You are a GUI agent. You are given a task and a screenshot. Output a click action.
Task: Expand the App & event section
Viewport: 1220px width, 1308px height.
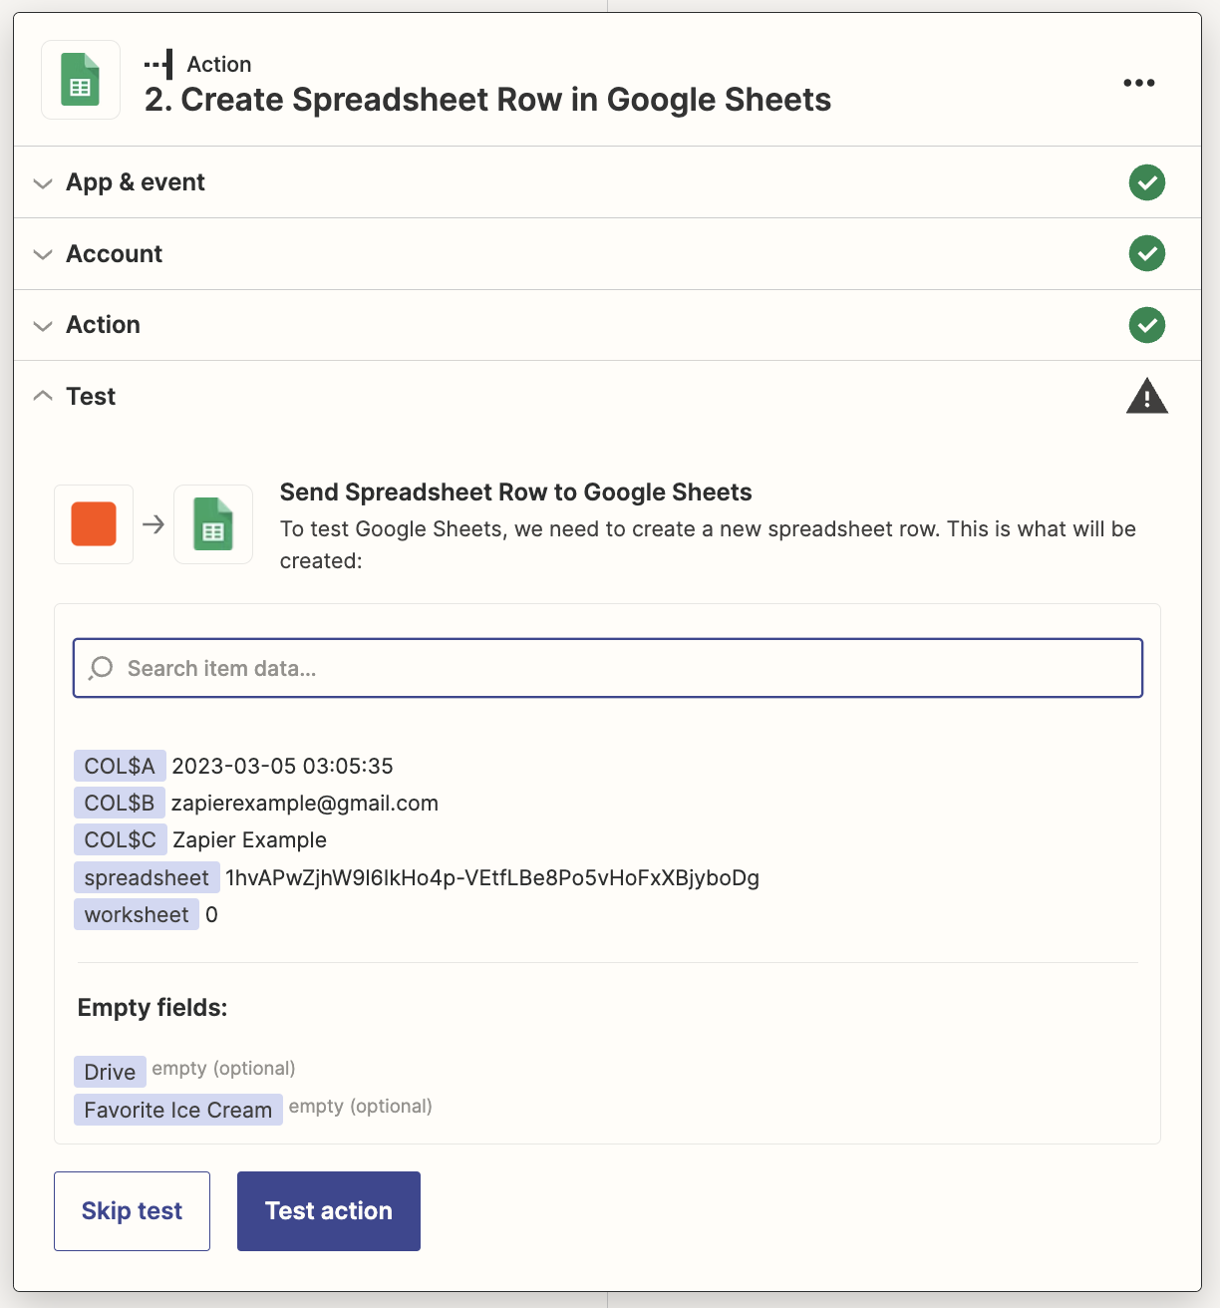pos(43,183)
